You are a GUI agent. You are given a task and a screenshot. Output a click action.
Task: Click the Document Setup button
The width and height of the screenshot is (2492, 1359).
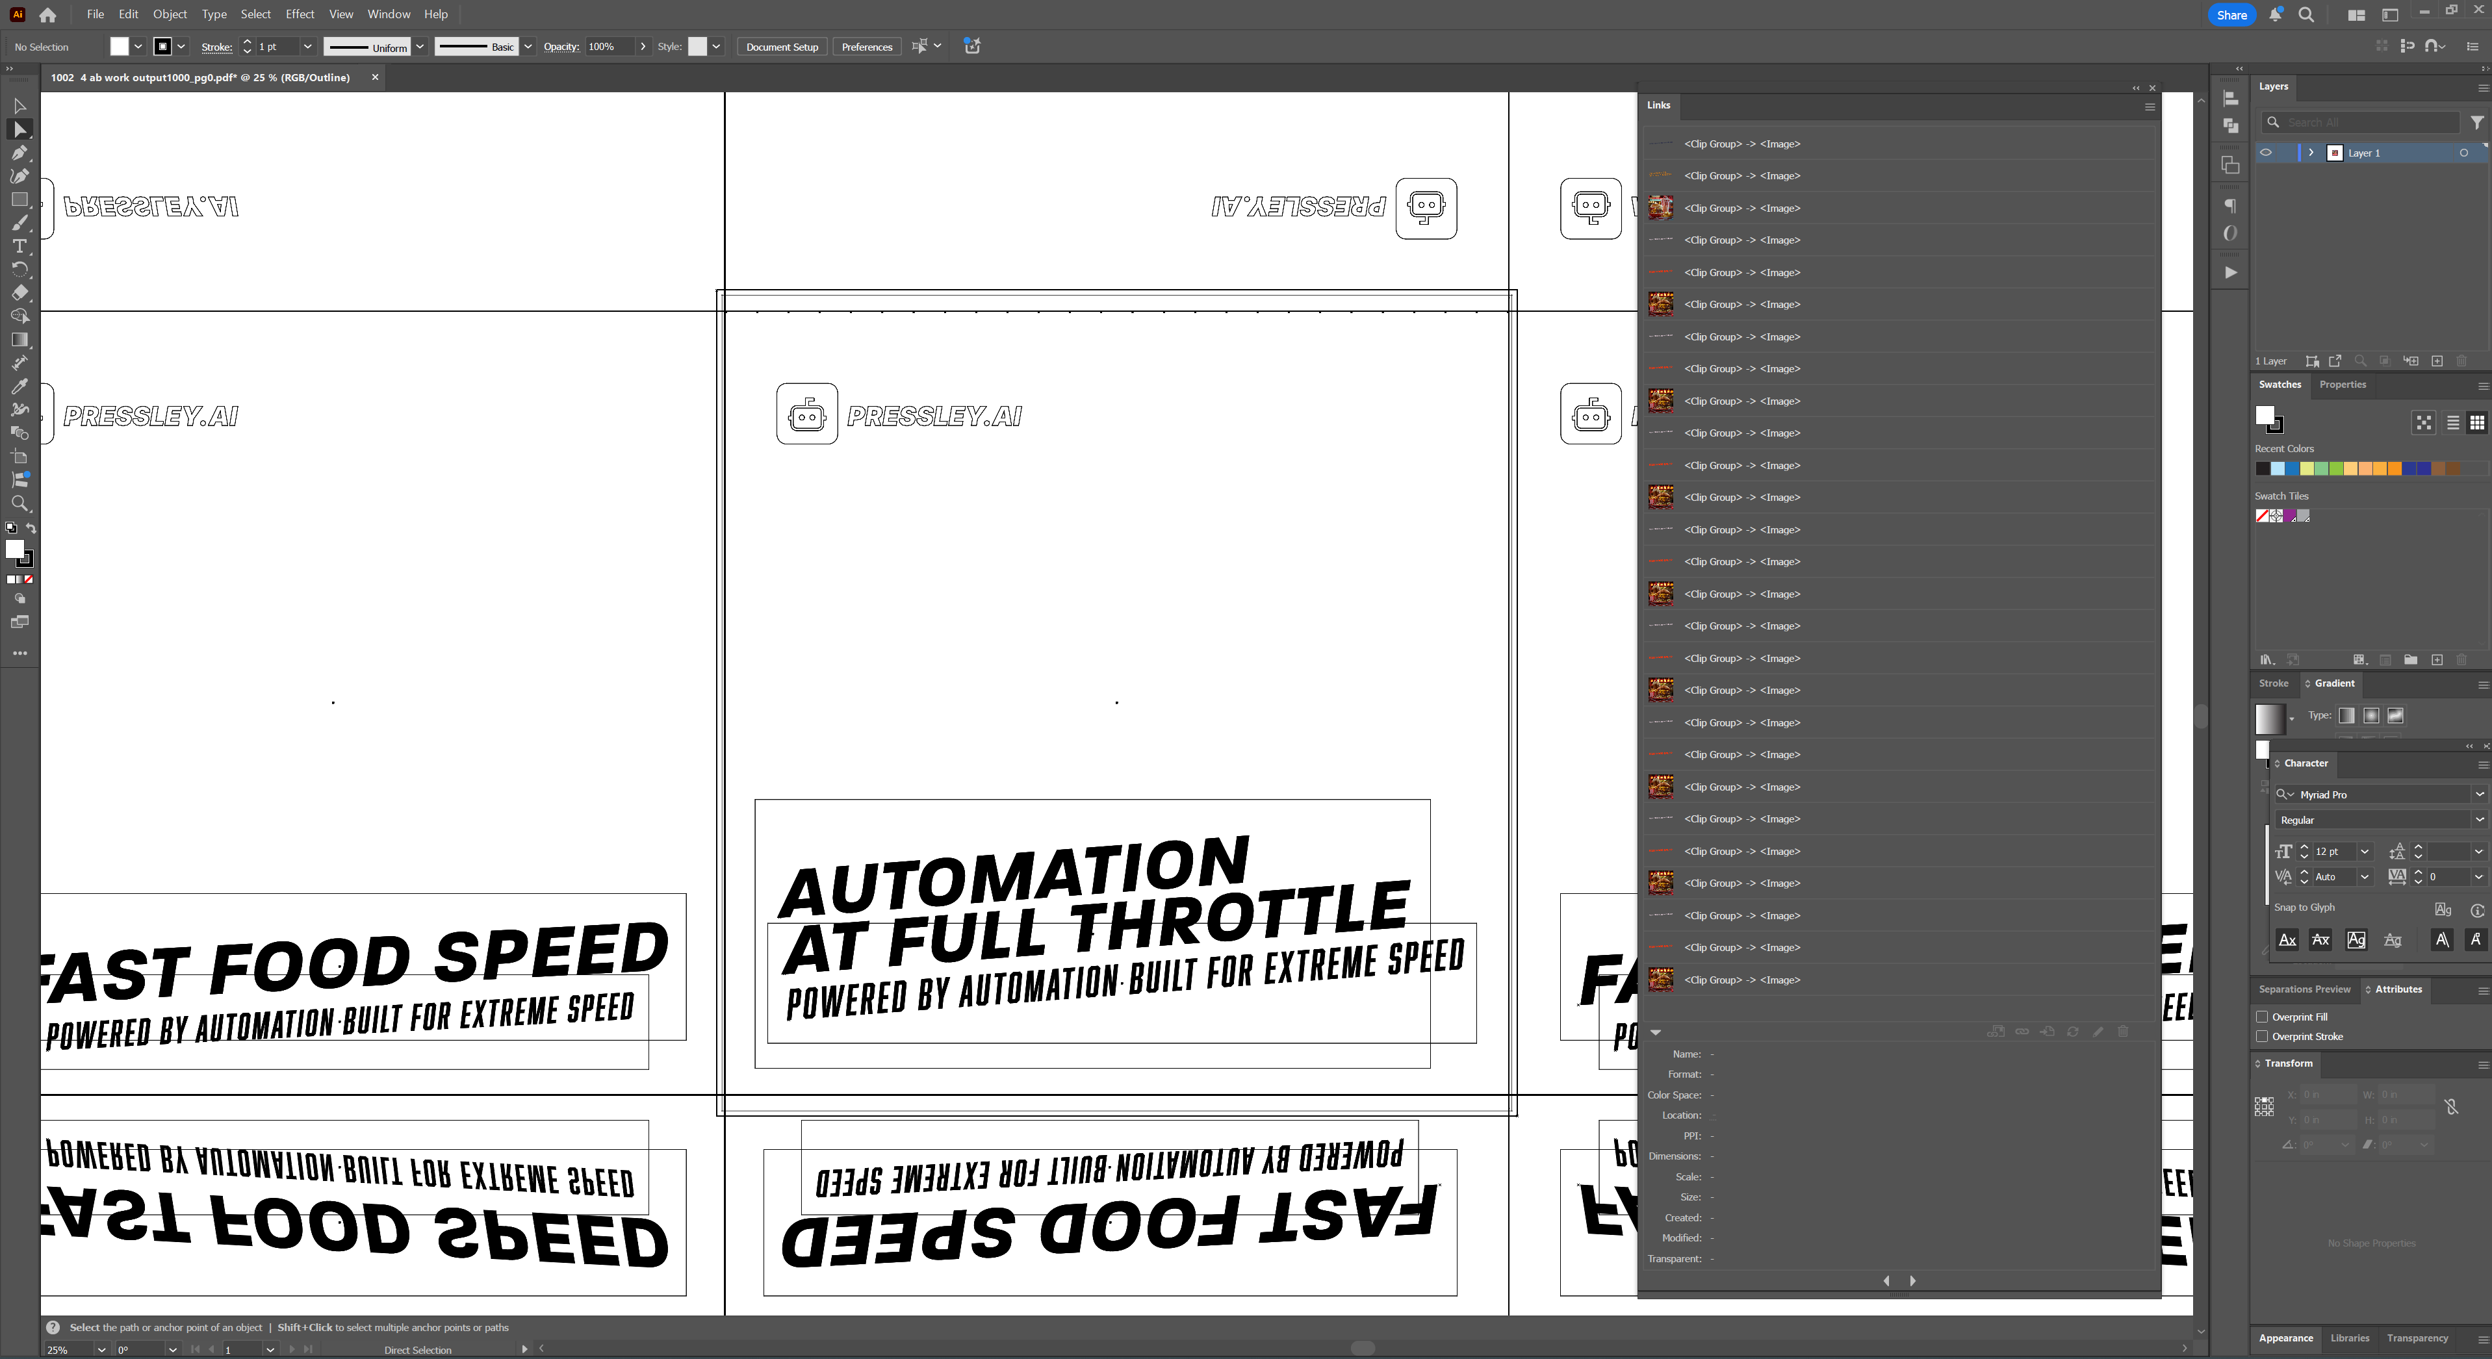click(782, 46)
